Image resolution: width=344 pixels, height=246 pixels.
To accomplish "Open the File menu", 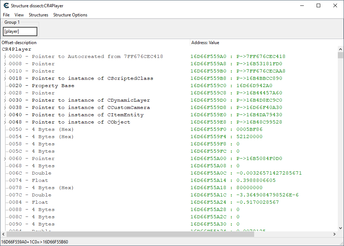I will pos(6,15).
